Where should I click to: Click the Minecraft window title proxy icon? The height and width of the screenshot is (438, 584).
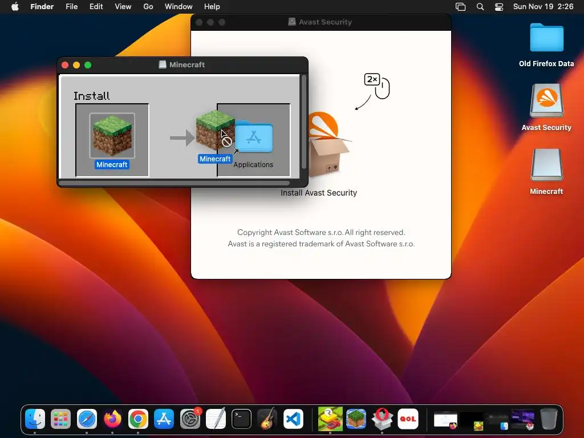(x=163, y=65)
